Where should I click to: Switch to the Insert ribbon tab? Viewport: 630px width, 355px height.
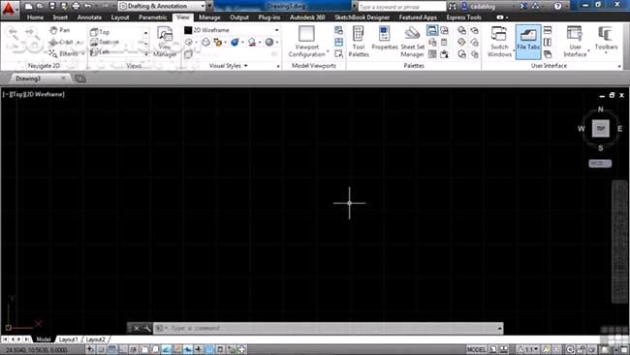[x=60, y=17]
